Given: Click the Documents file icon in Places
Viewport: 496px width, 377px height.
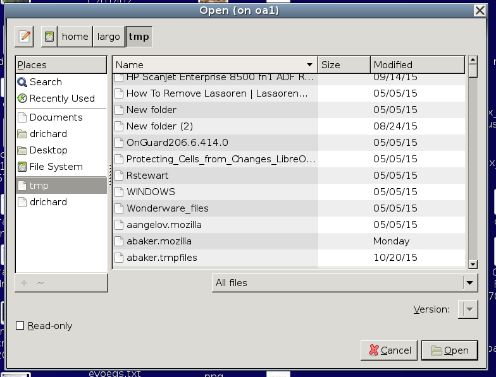Looking at the screenshot, I should pos(22,117).
